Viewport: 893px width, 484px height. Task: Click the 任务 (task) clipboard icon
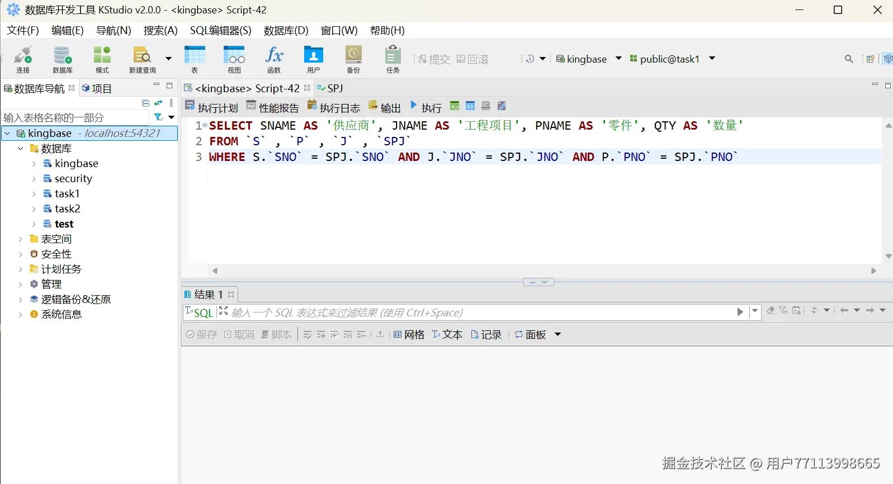pos(393,59)
